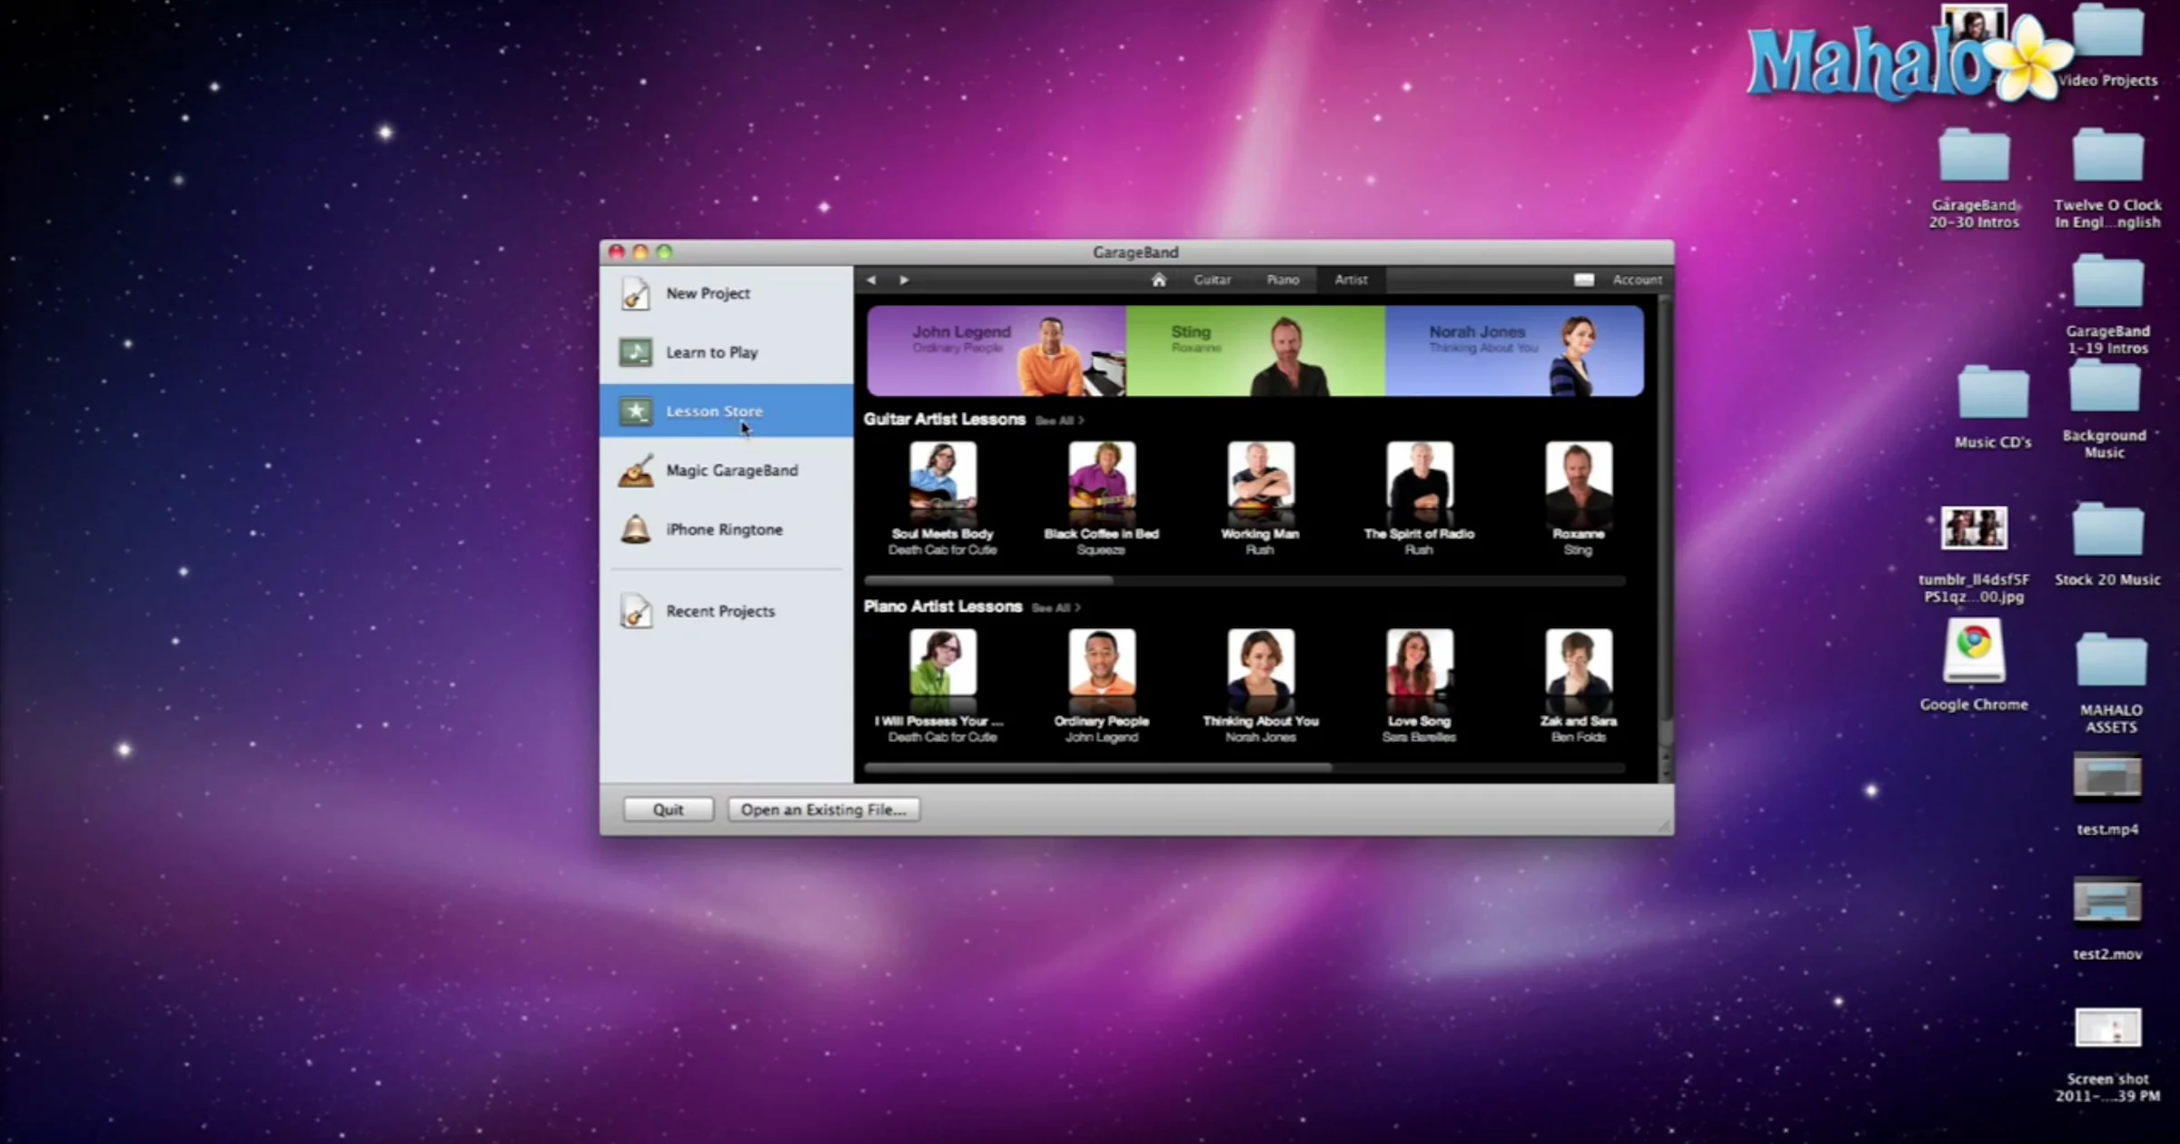This screenshot has width=2180, height=1144.
Task: Select New Project in the sidebar
Action: point(727,293)
